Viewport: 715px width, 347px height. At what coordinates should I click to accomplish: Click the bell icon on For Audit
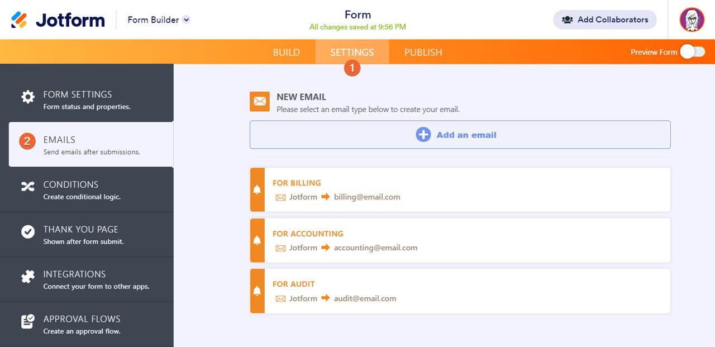(x=257, y=291)
